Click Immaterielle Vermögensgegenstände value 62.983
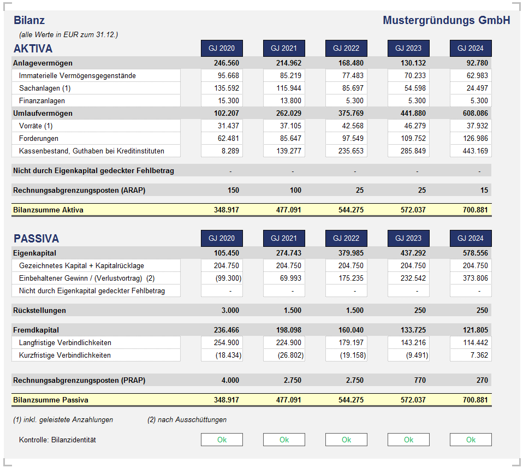The height and width of the screenshot is (468, 523). point(471,75)
